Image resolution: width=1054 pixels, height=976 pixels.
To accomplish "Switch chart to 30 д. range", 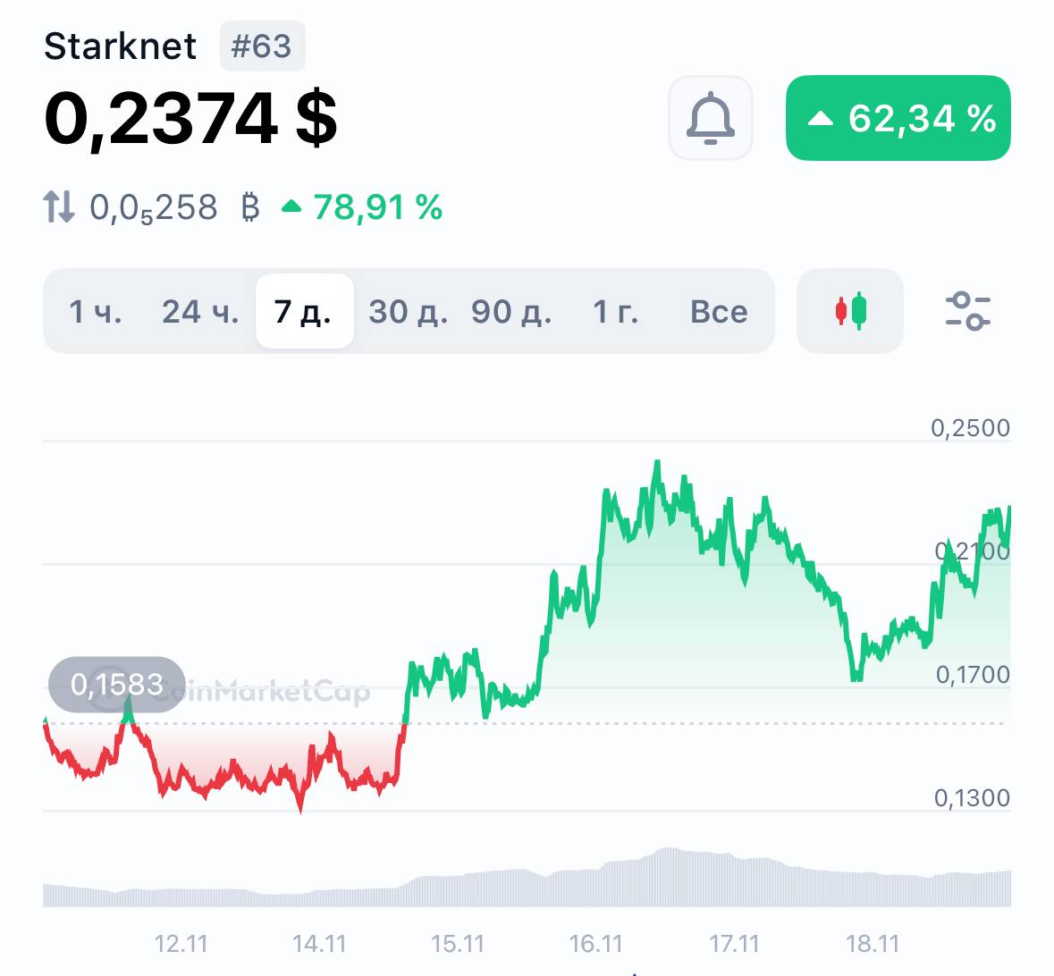I will [408, 311].
